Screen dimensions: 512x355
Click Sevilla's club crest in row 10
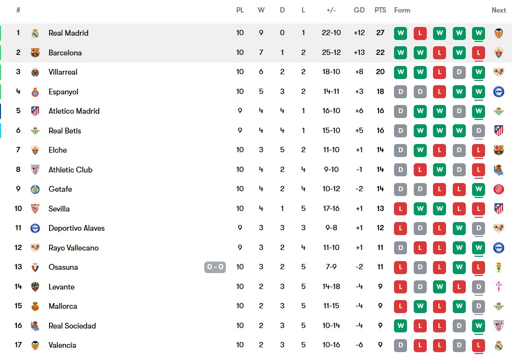tap(35, 209)
